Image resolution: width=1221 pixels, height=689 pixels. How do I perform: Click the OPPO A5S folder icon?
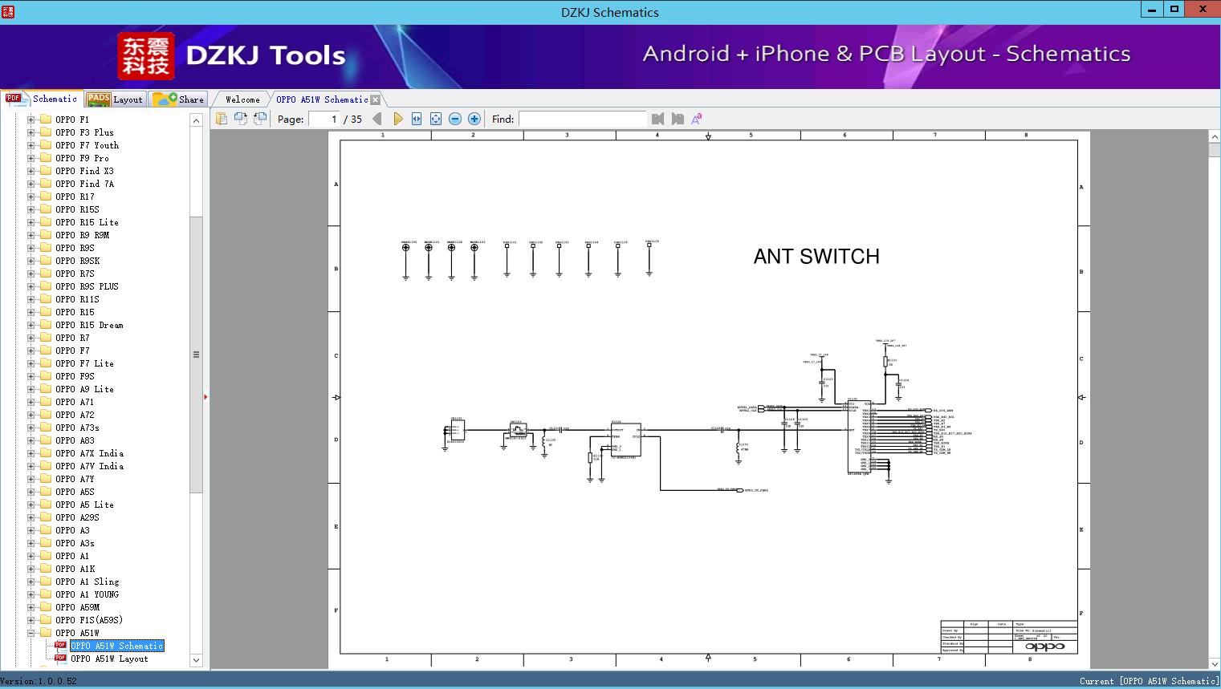(46, 492)
